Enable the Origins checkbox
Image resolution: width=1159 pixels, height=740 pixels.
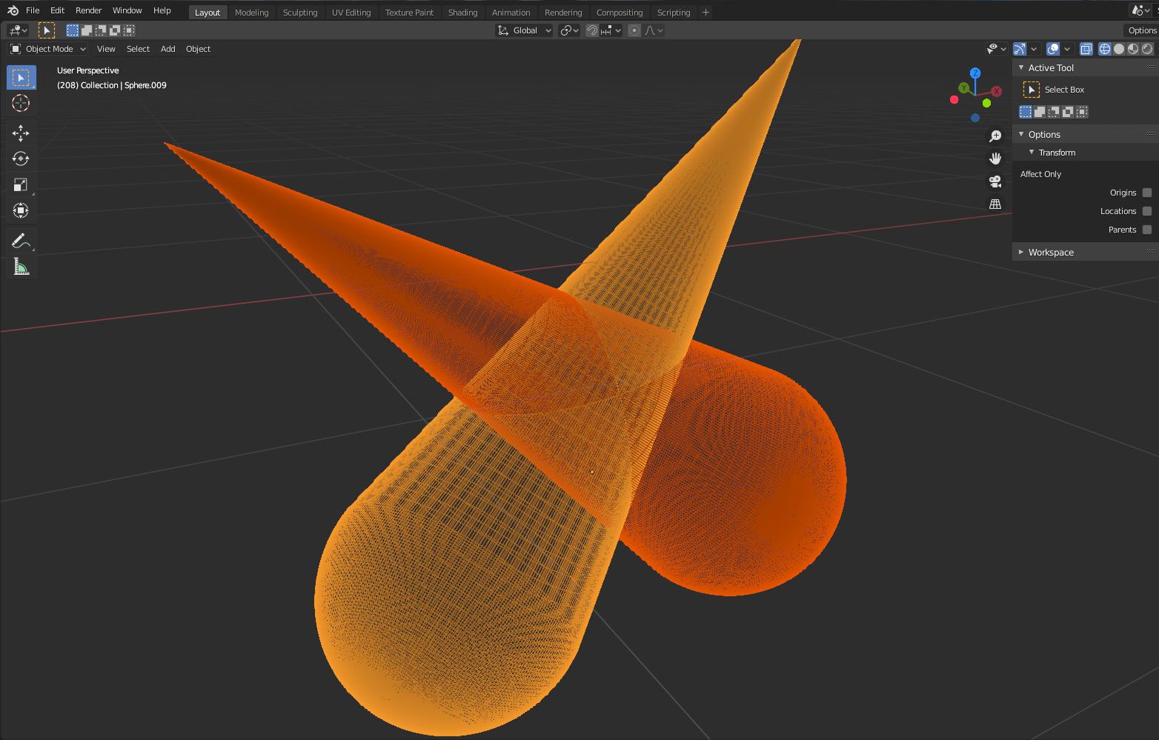click(x=1147, y=193)
